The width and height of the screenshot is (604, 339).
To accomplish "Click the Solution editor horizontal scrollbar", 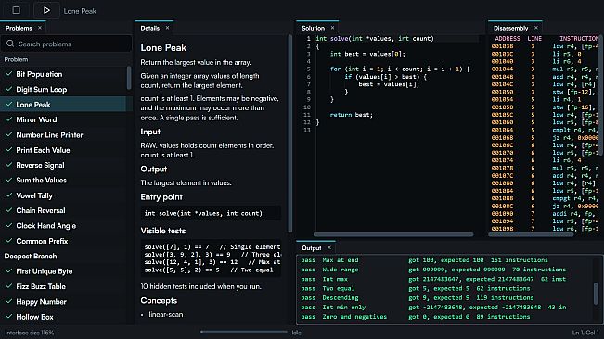I will click(x=393, y=234).
